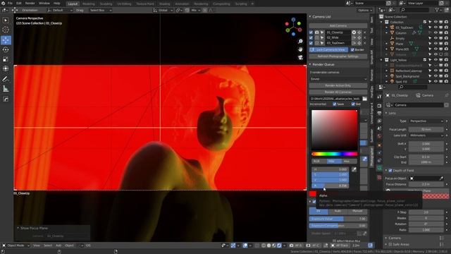Choose the Select Box tool icon
451x254 pixels.
pyautogui.click(x=6, y=20)
